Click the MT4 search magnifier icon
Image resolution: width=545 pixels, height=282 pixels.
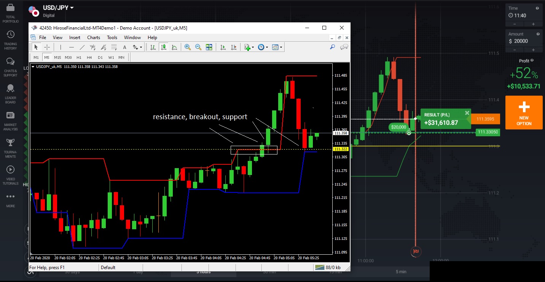[x=332, y=47]
